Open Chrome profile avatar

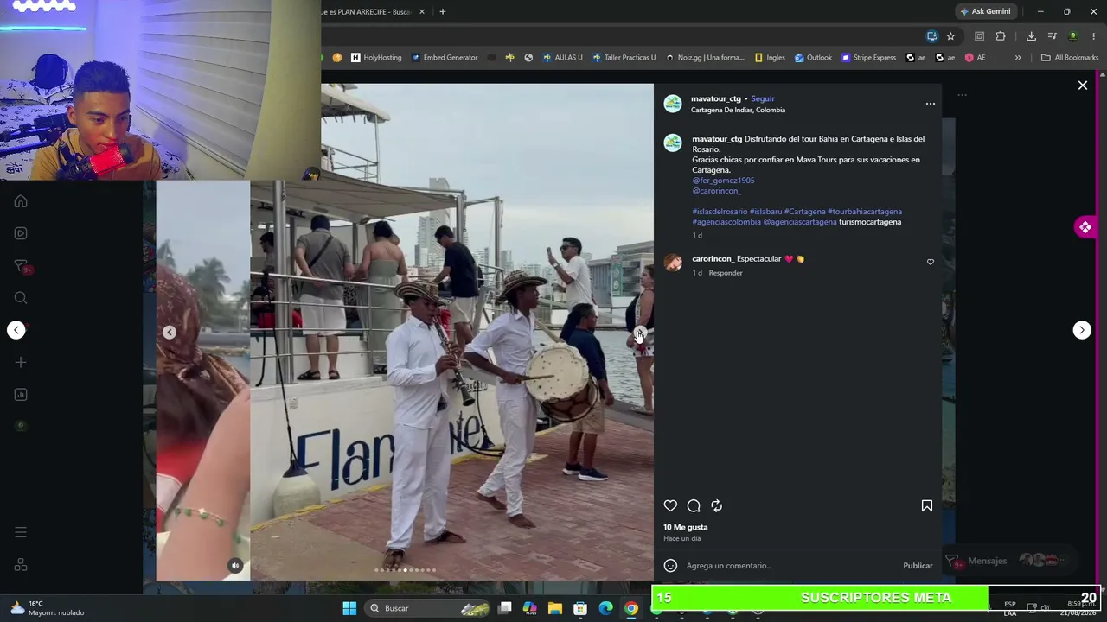(1073, 36)
